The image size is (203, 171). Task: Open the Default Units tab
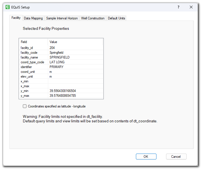coord(116,18)
